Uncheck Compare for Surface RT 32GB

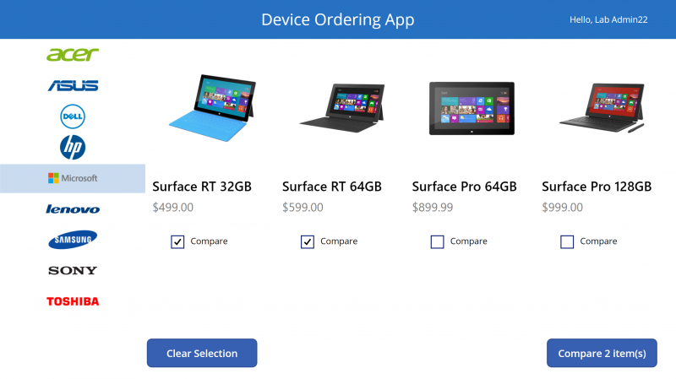(177, 241)
